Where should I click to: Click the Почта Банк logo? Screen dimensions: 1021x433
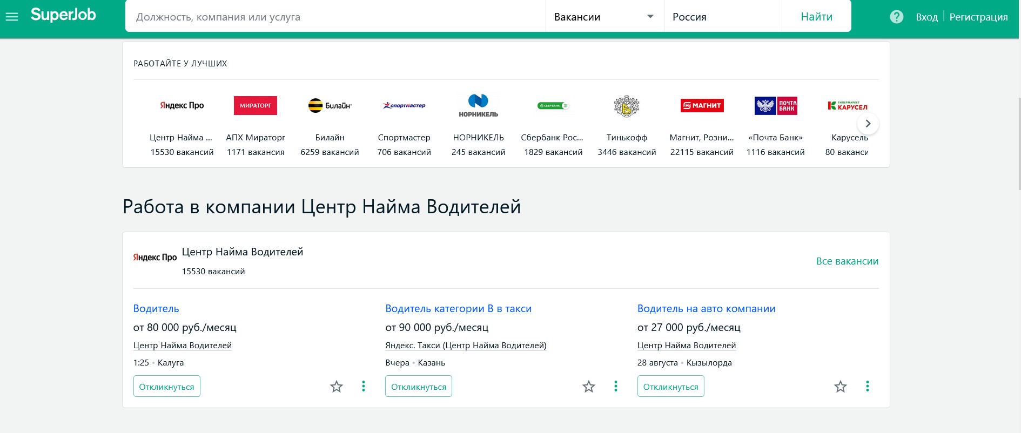776,105
